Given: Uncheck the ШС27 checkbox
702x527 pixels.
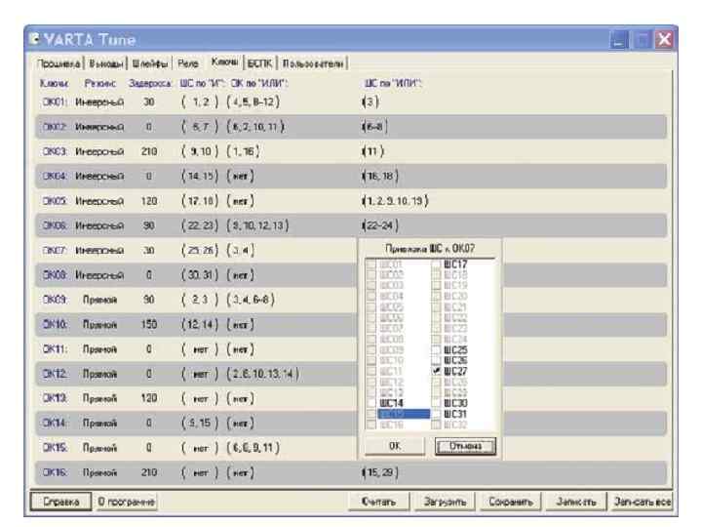Looking at the screenshot, I should [436, 371].
